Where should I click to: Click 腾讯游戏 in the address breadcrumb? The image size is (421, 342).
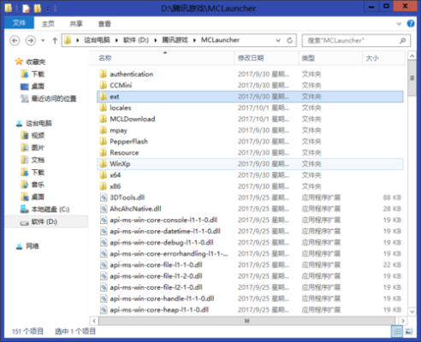click(175, 40)
